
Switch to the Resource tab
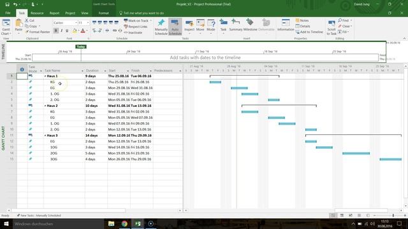coord(37,13)
